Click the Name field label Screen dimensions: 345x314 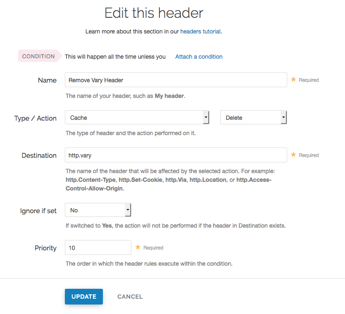[x=47, y=81]
